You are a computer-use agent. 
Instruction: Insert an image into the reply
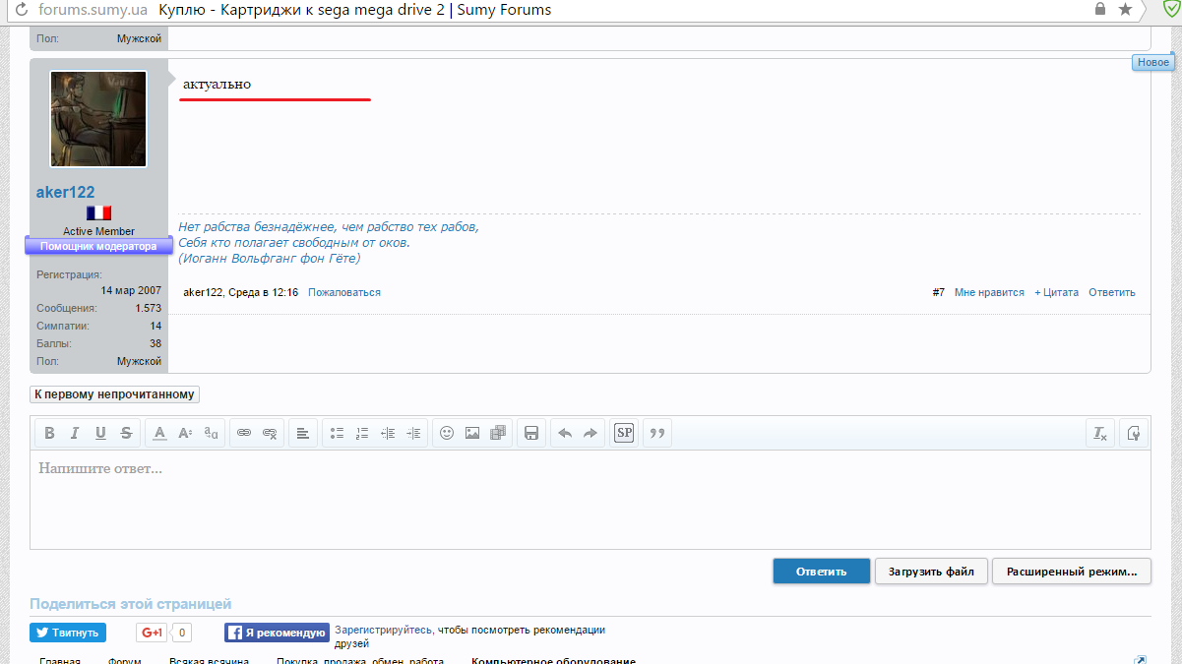point(472,433)
